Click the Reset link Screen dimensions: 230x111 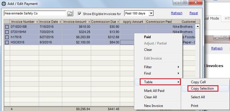(x=194, y=13)
